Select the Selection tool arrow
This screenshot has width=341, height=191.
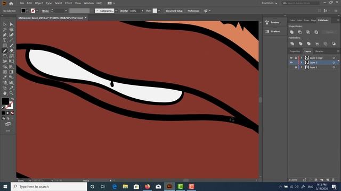pyautogui.click(x=5, y=24)
